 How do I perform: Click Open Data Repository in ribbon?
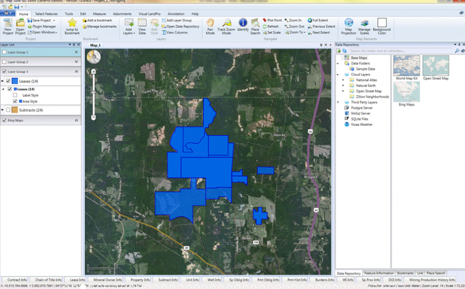coord(180,26)
